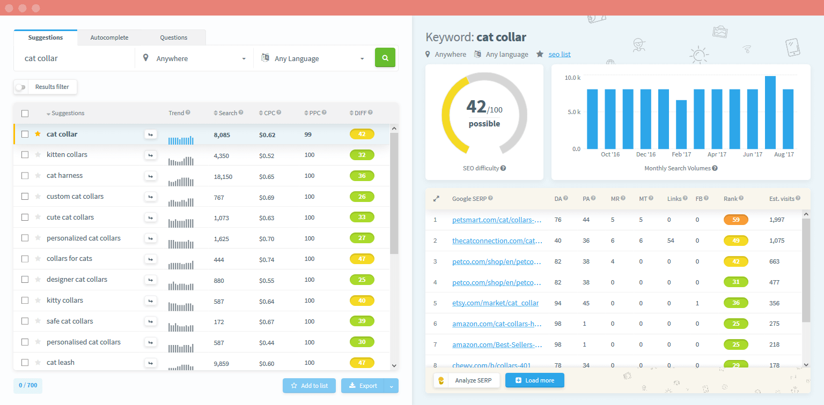
Task: Click the mascot icon on the Analyze SERP button
Action: (x=442, y=380)
